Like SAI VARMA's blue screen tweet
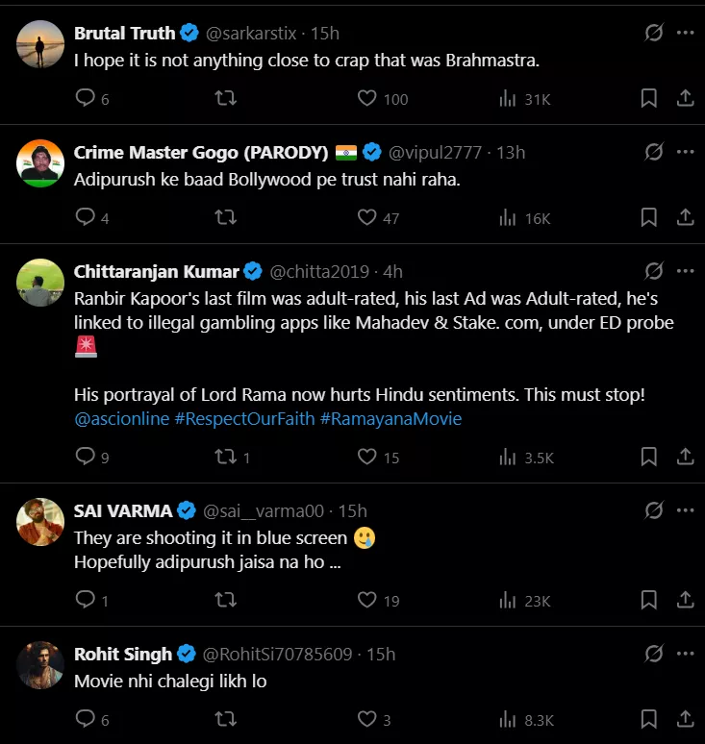 [366, 601]
